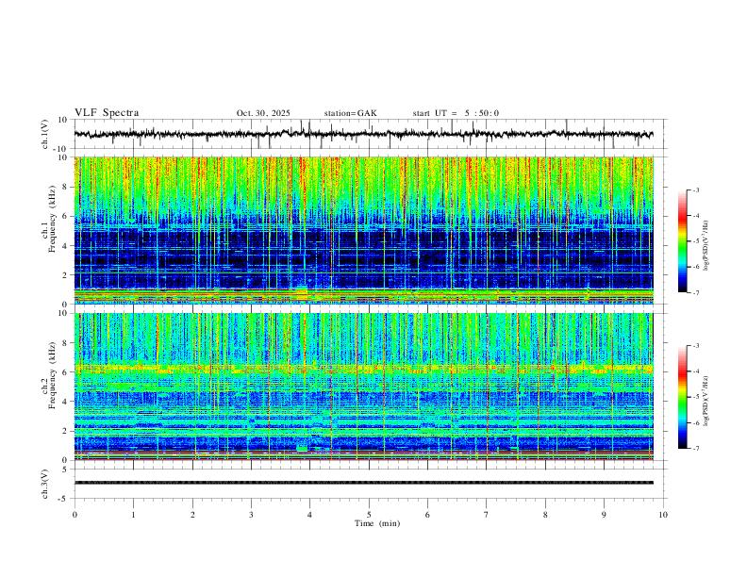The image size is (747, 577).
Task: Click the "Time (min)" axis label
Action: pos(377,523)
